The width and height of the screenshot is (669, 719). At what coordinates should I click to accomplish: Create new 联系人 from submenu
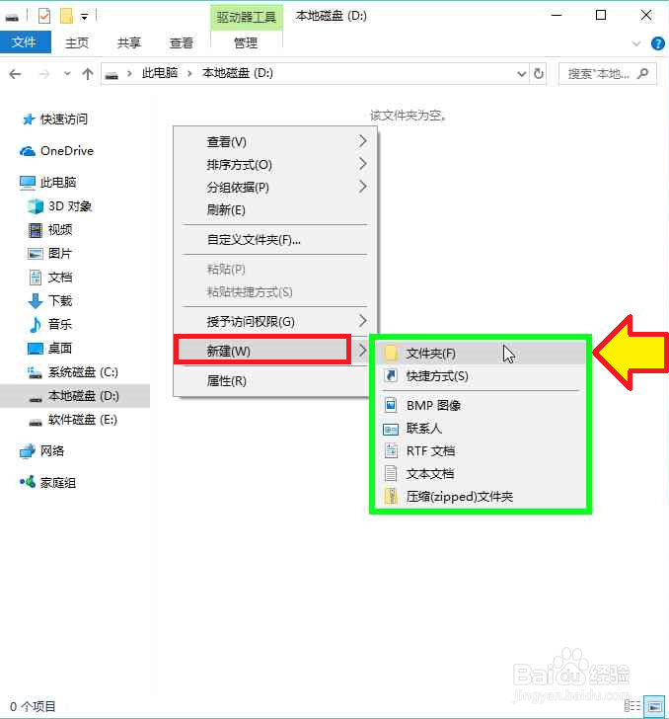tap(481, 429)
